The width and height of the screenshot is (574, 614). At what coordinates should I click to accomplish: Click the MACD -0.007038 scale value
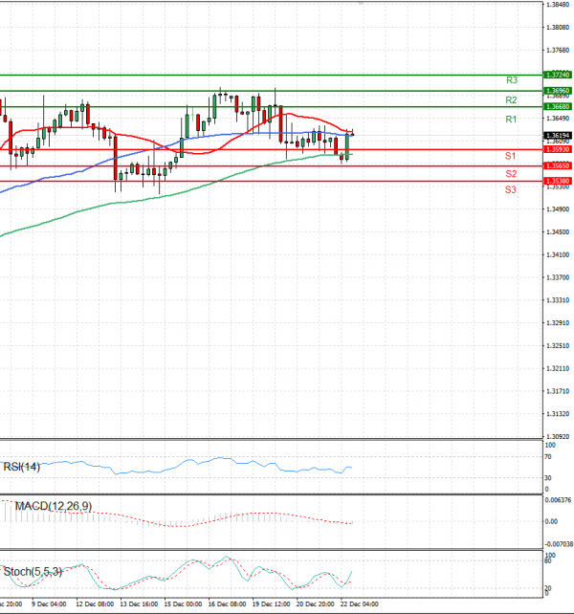pos(559,544)
